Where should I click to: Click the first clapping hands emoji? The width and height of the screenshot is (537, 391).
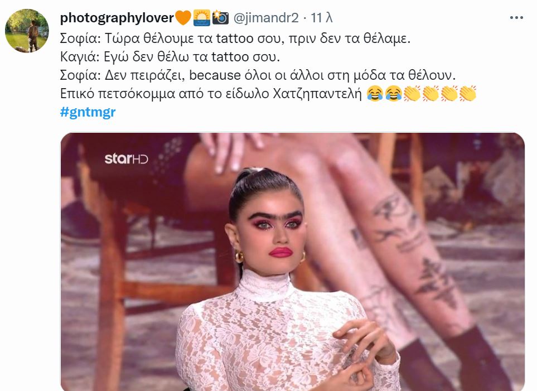click(412, 94)
